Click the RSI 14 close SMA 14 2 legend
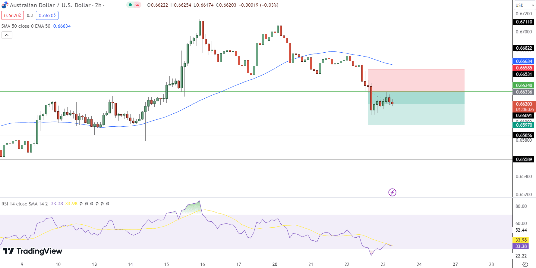 [25, 204]
